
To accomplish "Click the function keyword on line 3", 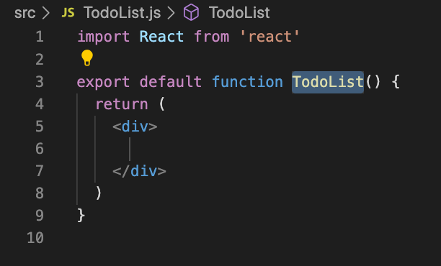I will [x=247, y=82].
